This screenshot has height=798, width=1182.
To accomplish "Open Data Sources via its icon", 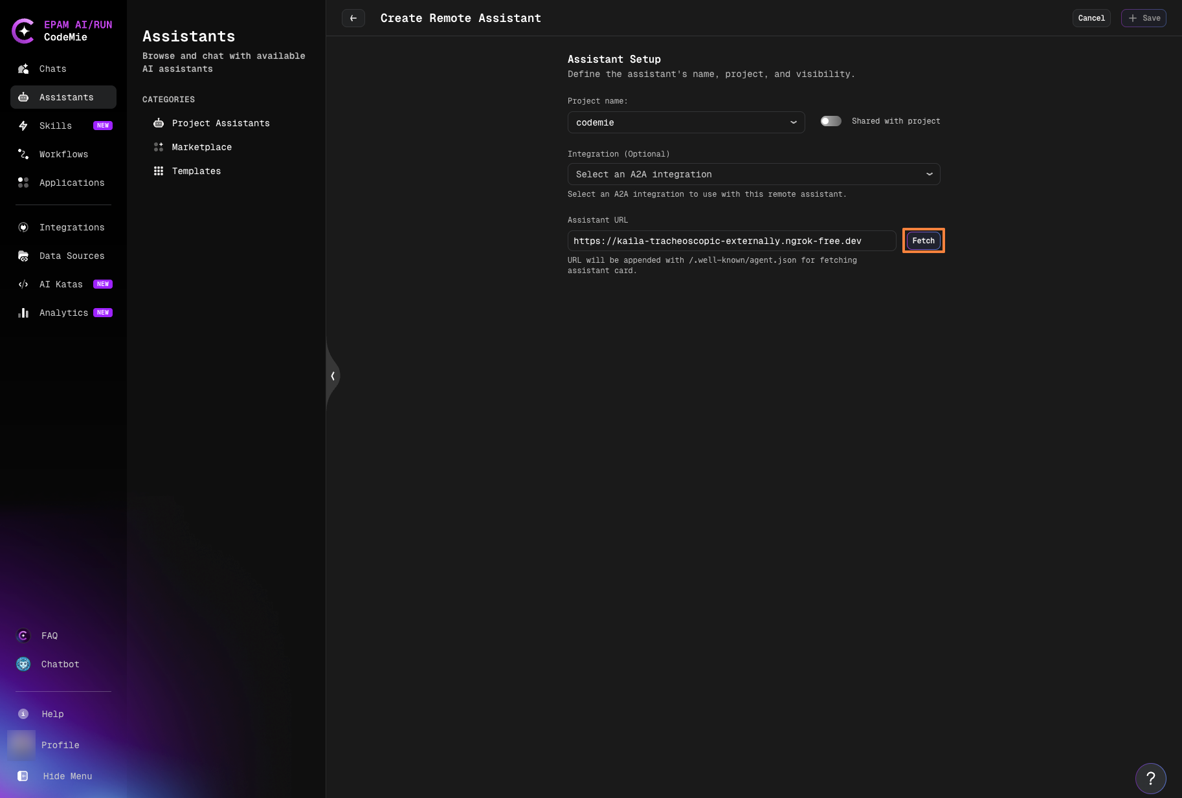I will (x=23, y=256).
